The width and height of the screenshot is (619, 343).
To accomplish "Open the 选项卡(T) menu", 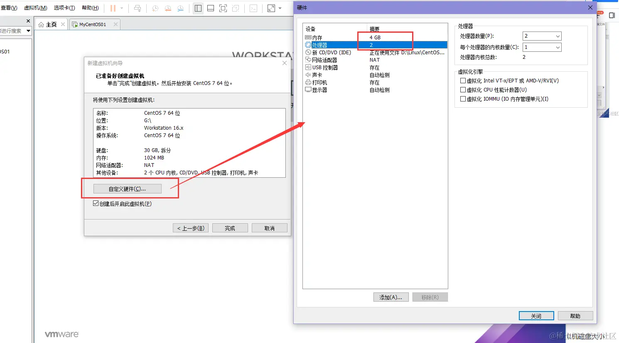I will (x=64, y=8).
